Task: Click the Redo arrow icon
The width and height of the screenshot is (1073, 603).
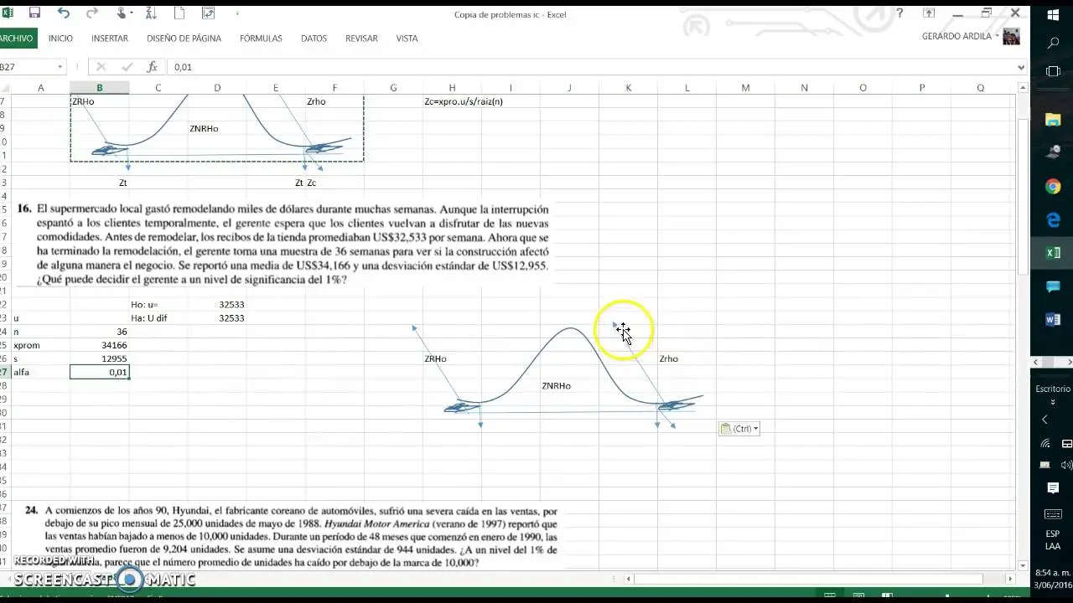Action: (91, 13)
